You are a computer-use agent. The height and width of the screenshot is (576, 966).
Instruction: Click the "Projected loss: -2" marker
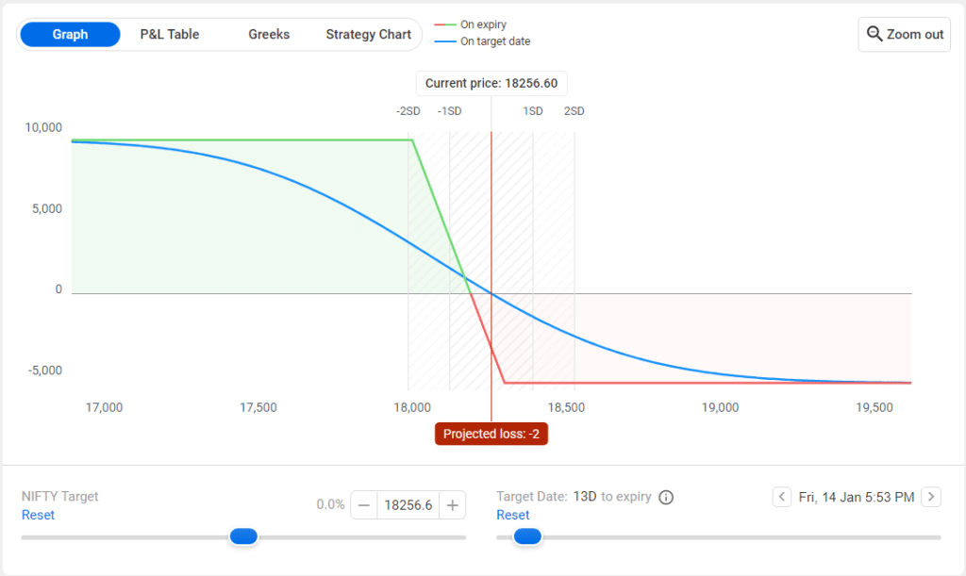(x=491, y=434)
